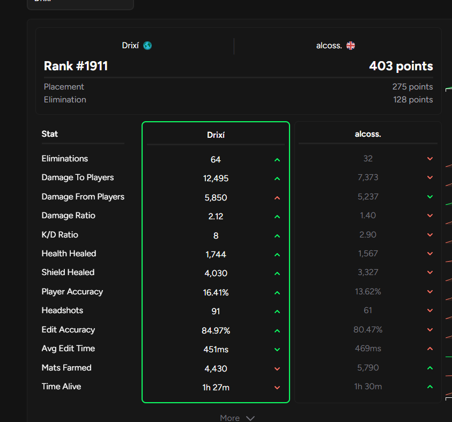Click green up arrow for alcoss. Mats Farmed
The height and width of the screenshot is (422, 452).
point(430,368)
